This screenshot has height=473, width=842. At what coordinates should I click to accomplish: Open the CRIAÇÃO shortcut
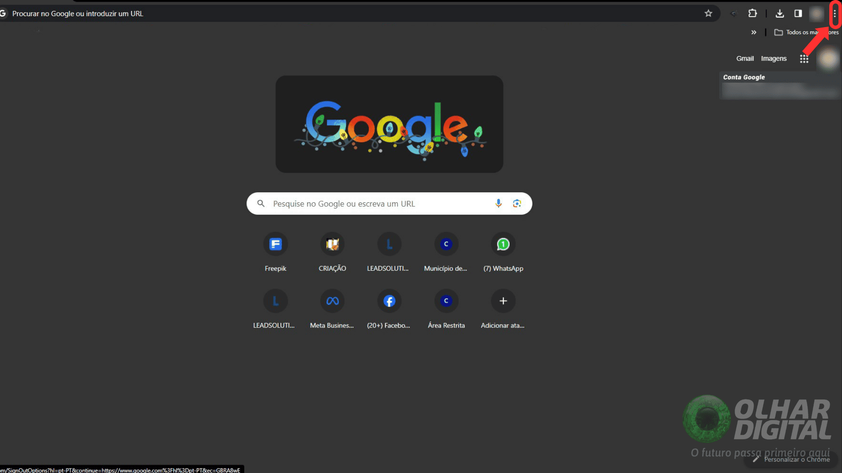point(332,252)
